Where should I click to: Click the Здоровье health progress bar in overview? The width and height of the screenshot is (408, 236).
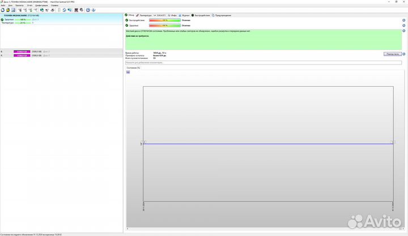click(164, 25)
